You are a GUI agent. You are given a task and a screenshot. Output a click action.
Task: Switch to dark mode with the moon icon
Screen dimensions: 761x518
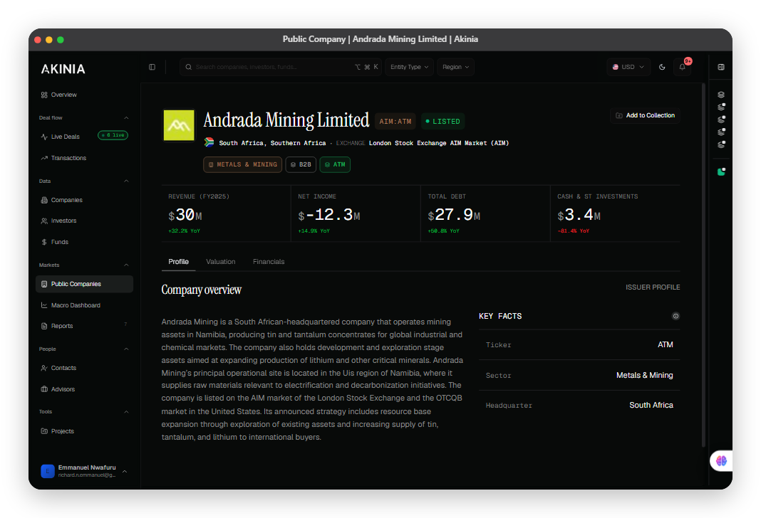pos(662,67)
